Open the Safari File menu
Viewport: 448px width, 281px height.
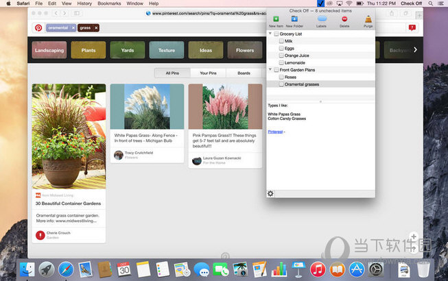pyautogui.click(x=39, y=3)
